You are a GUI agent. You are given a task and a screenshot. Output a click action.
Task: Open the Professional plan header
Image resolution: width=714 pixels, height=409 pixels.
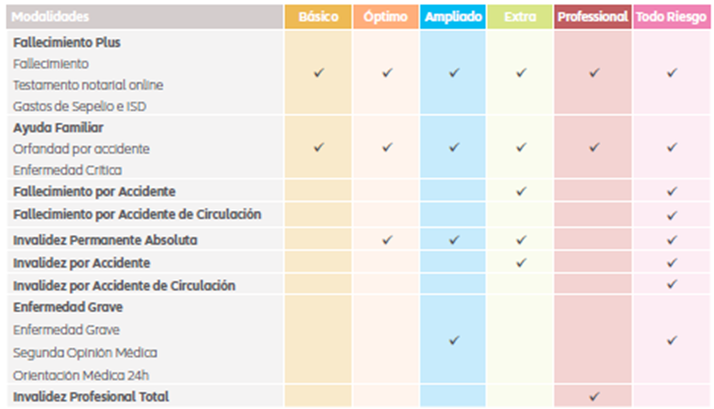[x=592, y=18]
